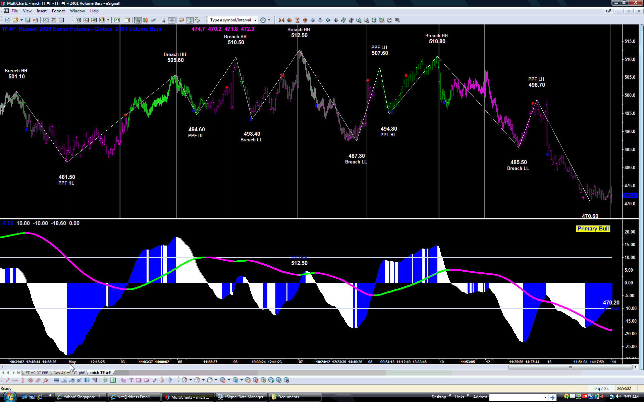Click the zoom in magnifier icon
The height and width of the screenshot is (402, 644).
tap(359, 20)
